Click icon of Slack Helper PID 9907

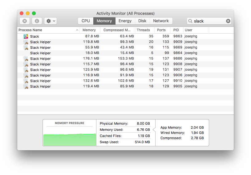click(x=26, y=70)
